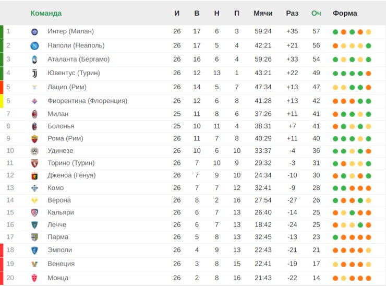Sort table by the Оч points column
The height and width of the screenshot is (286, 386).
pyautogui.click(x=316, y=13)
